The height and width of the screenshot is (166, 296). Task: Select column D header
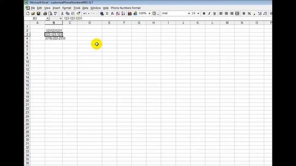(90, 23)
